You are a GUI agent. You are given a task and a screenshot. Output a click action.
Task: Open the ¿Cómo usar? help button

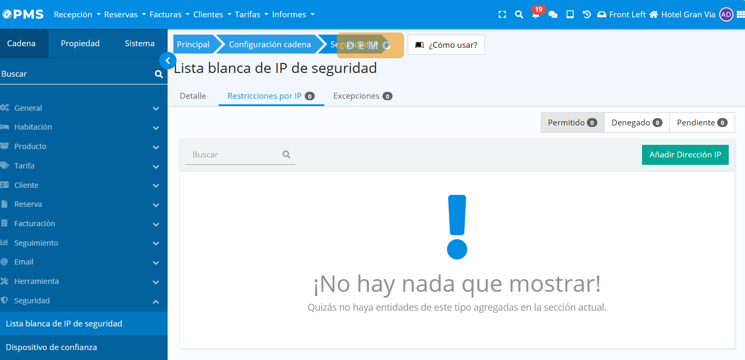[446, 45]
